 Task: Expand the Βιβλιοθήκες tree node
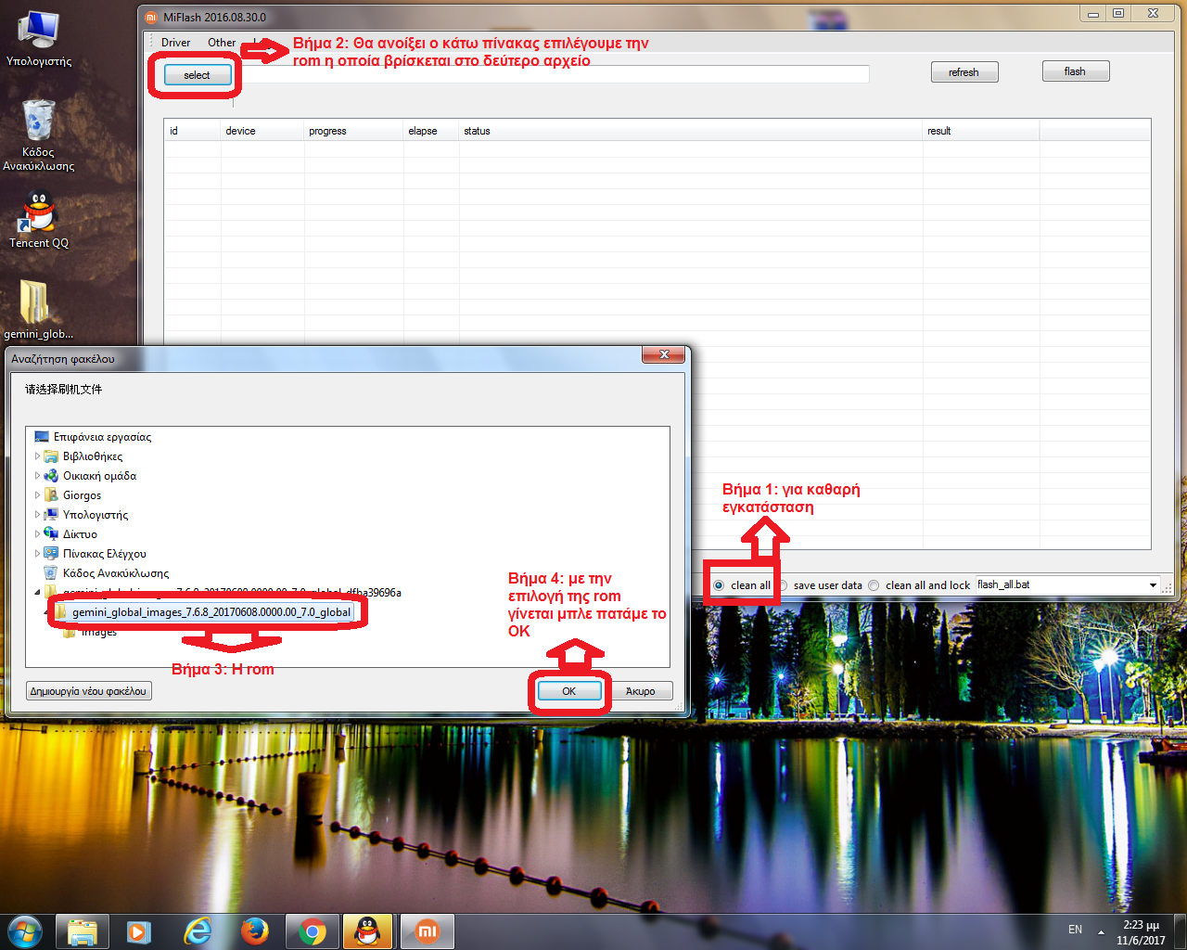click(38, 456)
